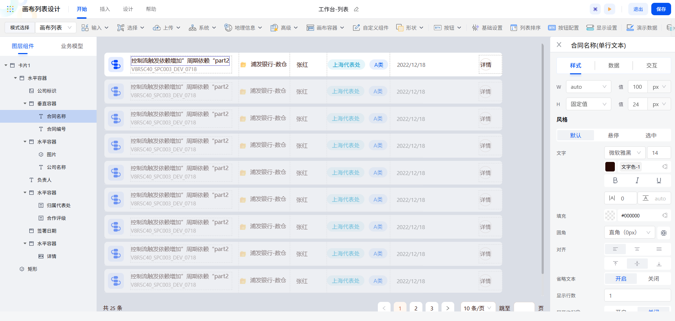Click the 演示数据 toolbar icon

coord(642,27)
